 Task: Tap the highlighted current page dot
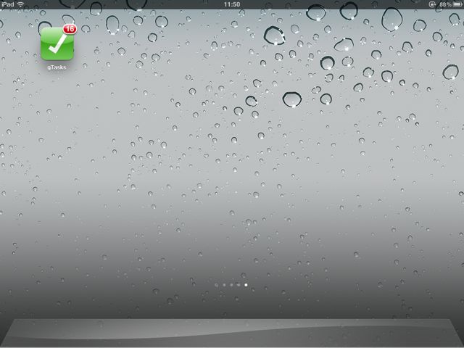pos(246,285)
